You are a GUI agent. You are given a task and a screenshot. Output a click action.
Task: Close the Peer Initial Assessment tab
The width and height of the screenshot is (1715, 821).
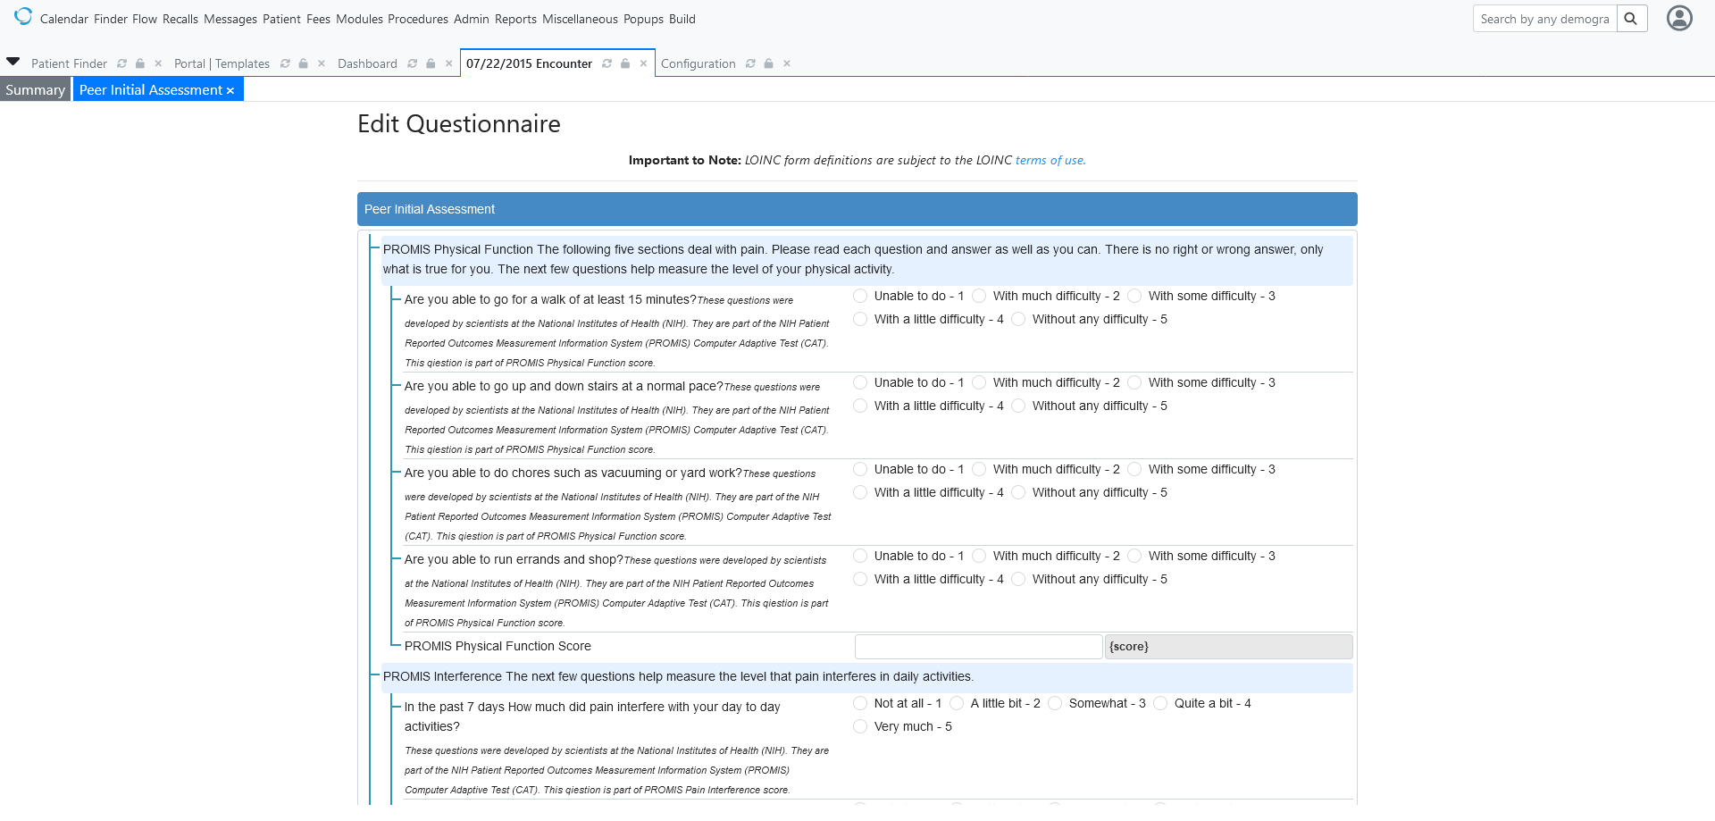tap(230, 89)
